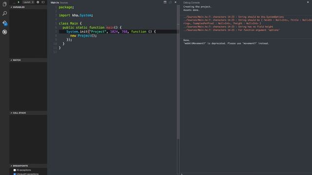Click error "String has no field height"
Screen dimensions: 312x175
point(255,27)
